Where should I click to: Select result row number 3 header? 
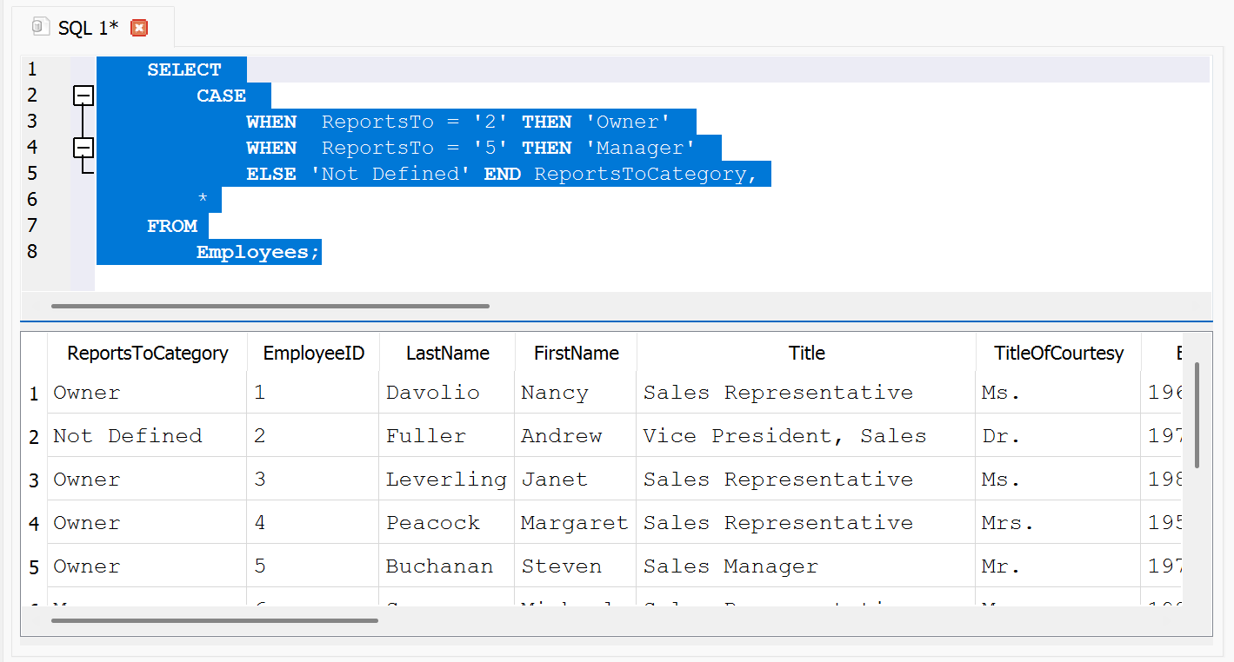tap(34, 480)
